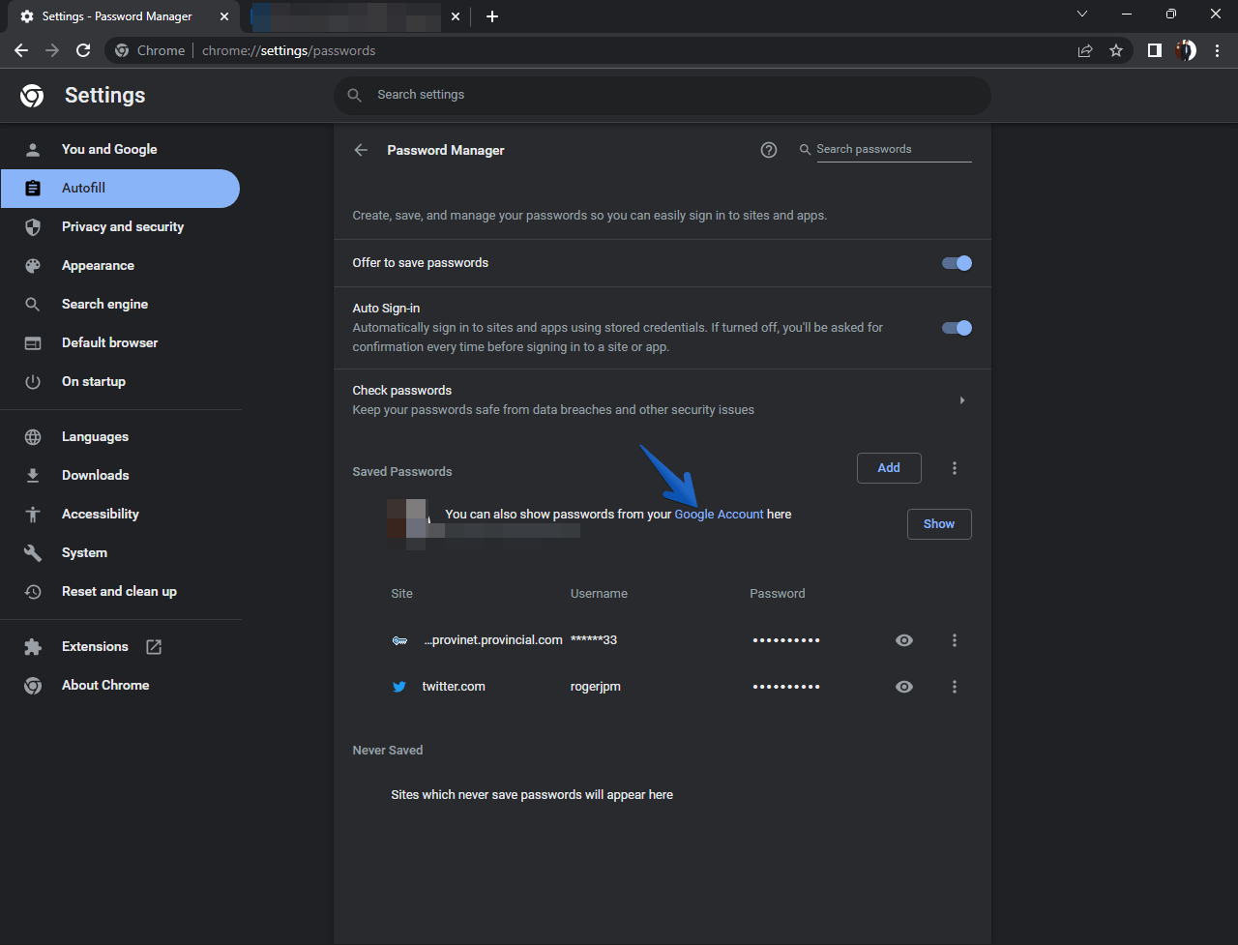Disable Offer to save passwords toggle
The height and width of the screenshot is (945, 1238).
pyautogui.click(x=957, y=263)
